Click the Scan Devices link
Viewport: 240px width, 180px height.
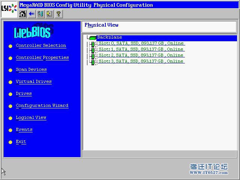pyautogui.click(x=31, y=70)
